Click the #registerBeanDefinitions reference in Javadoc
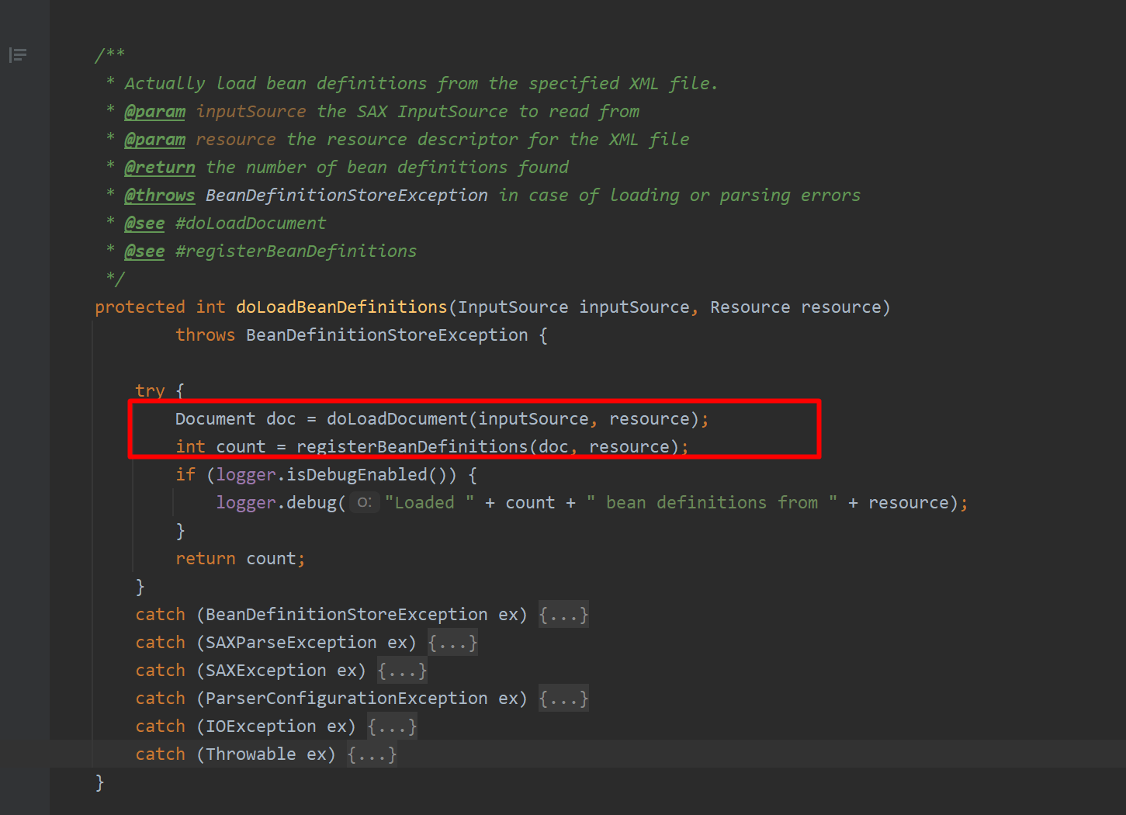1126x815 pixels. point(296,251)
